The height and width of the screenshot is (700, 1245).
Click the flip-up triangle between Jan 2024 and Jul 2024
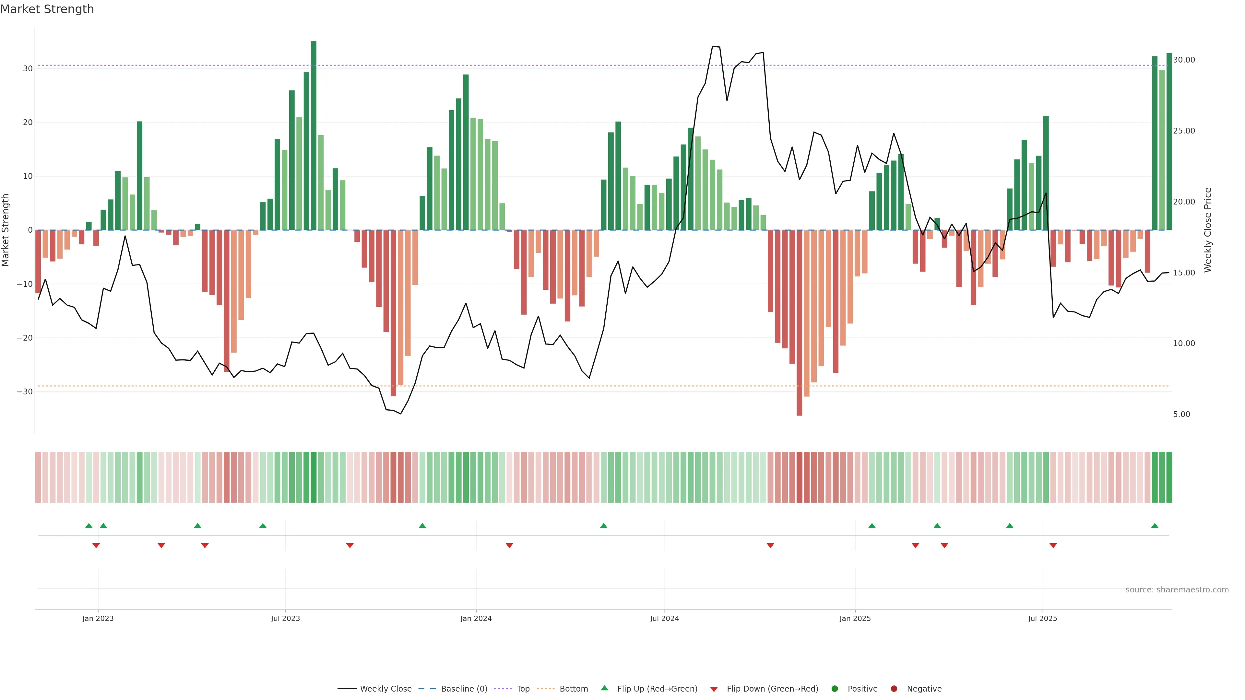(603, 526)
